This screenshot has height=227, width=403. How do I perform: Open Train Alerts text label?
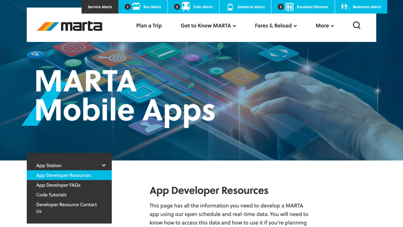(x=203, y=7)
